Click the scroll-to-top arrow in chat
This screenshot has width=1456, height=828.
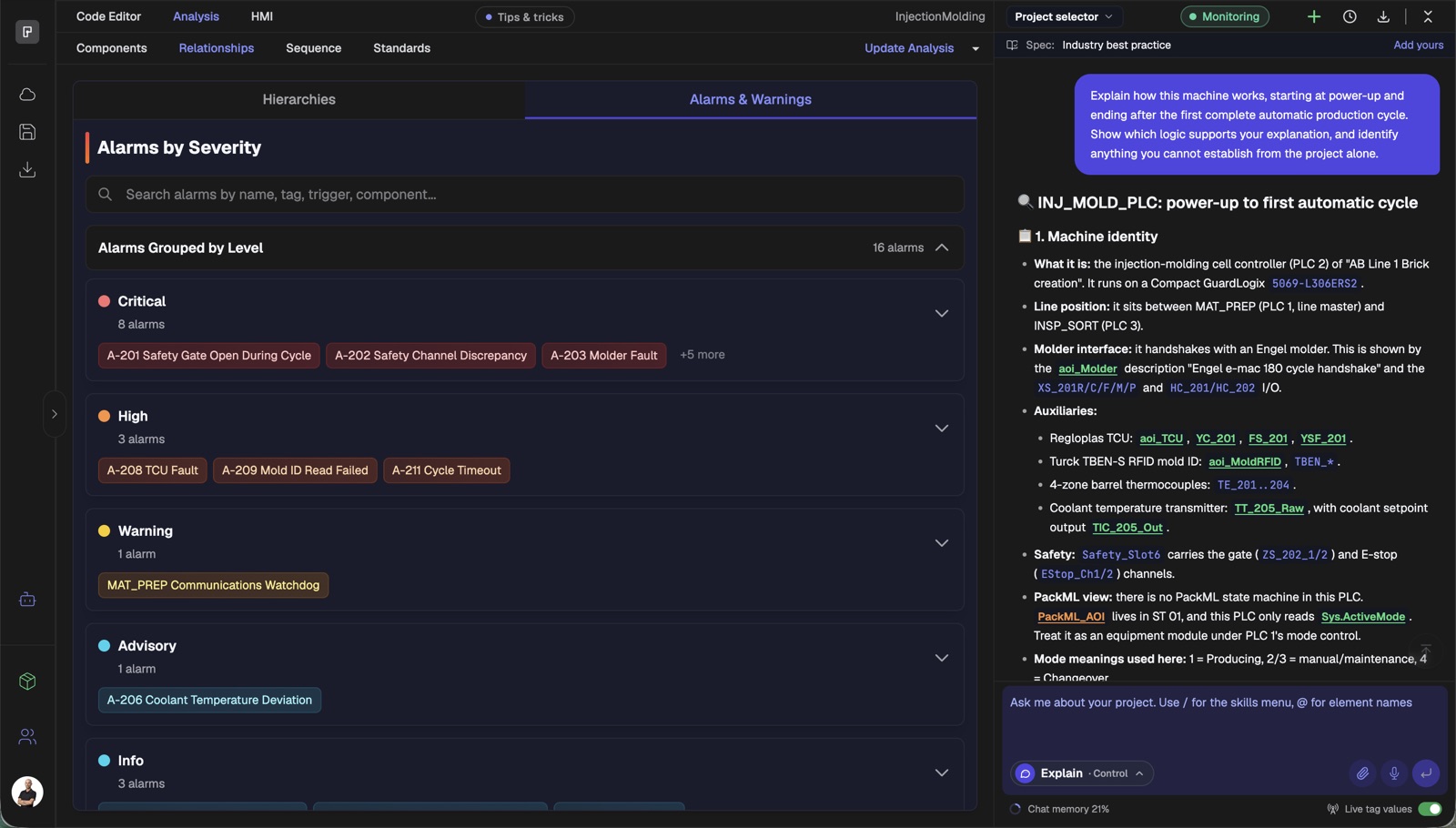(x=1426, y=651)
